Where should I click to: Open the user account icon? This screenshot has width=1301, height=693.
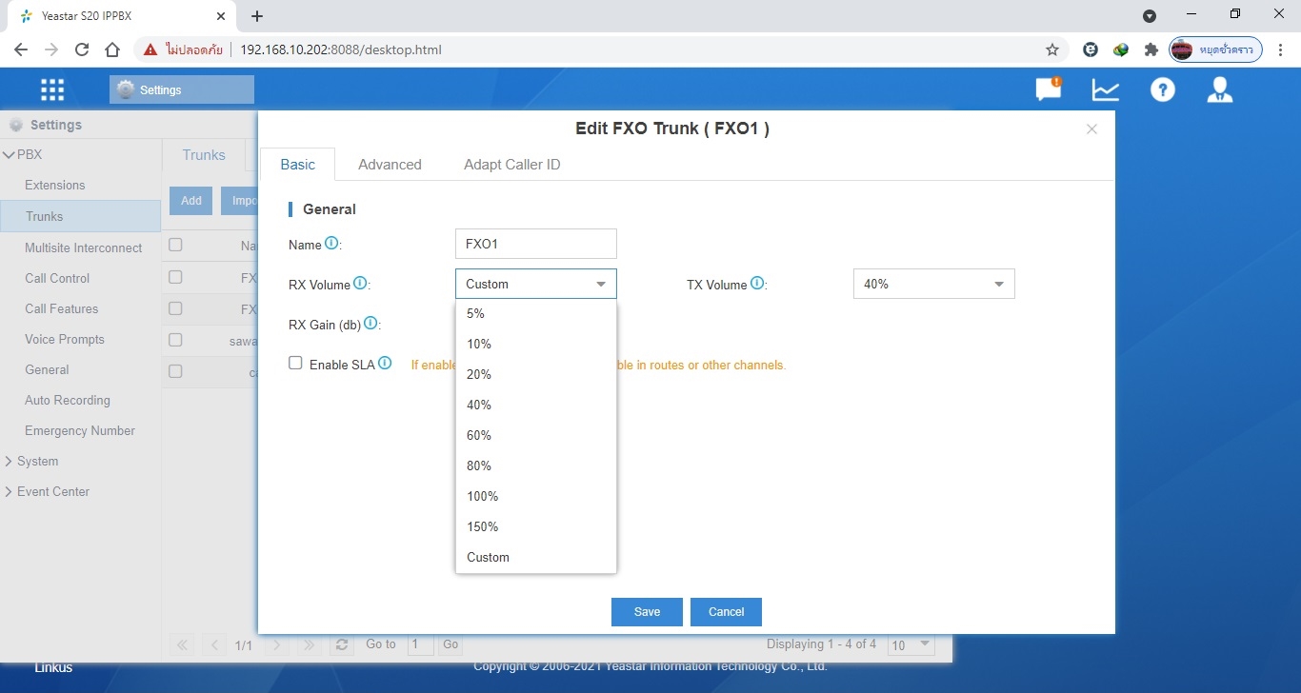click(x=1219, y=89)
